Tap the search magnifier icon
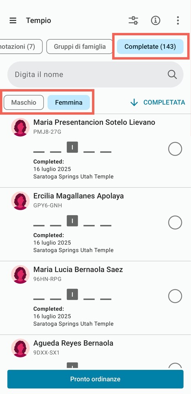Image resolution: width=191 pixels, height=394 pixels. [x=172, y=74]
